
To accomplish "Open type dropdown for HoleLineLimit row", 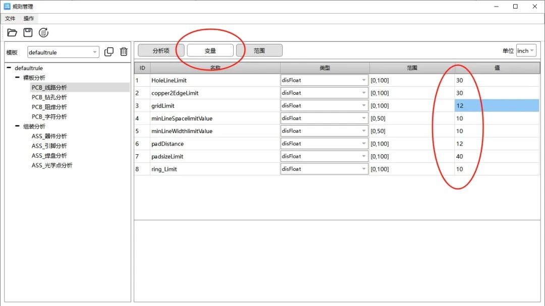I will (x=324, y=80).
